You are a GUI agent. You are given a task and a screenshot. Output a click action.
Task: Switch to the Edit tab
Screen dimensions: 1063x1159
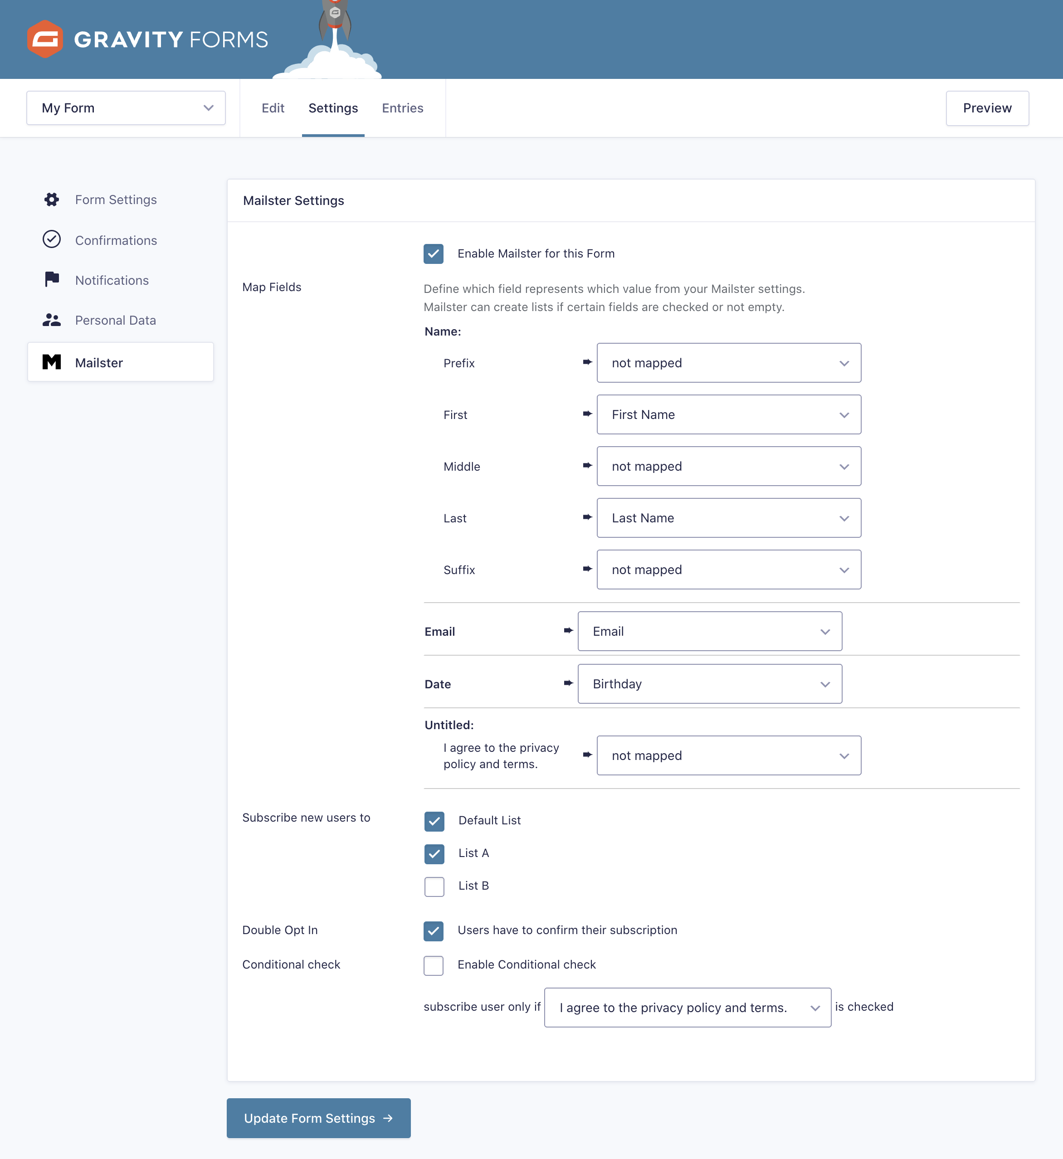(273, 108)
